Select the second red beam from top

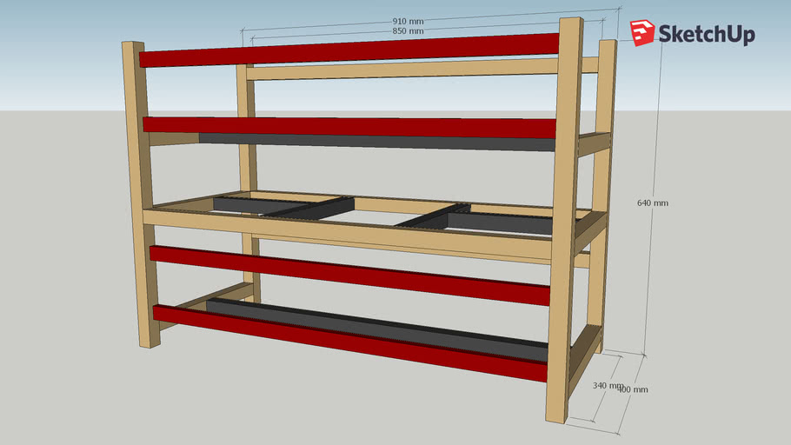[x=348, y=126]
